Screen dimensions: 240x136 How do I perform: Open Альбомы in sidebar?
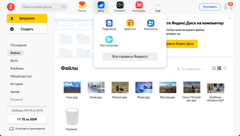coord(17,68)
